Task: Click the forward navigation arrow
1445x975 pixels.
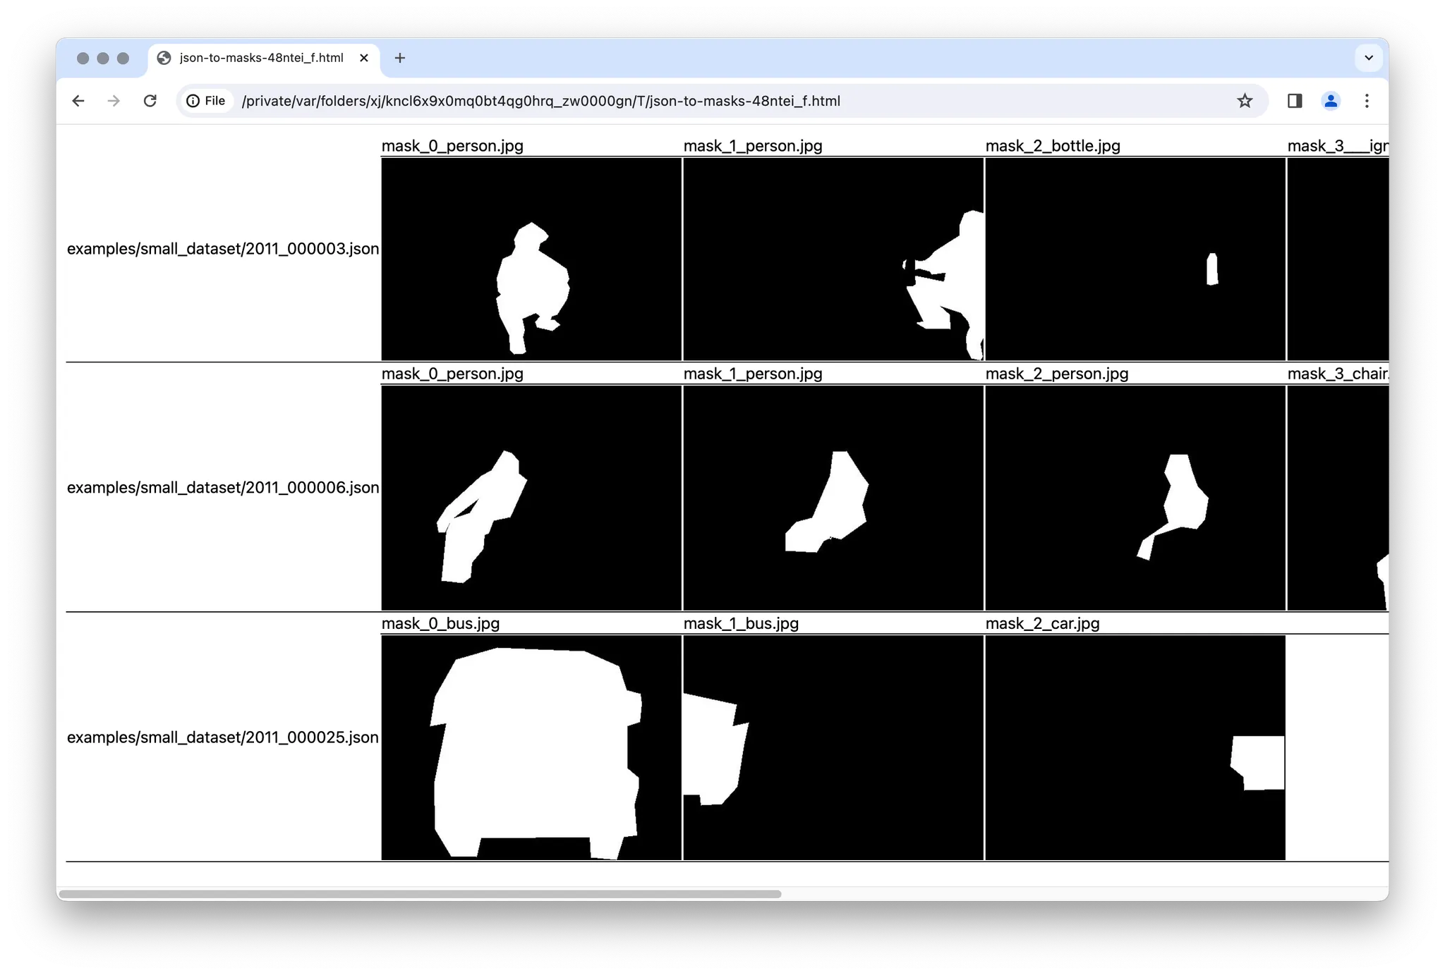Action: pyautogui.click(x=114, y=101)
